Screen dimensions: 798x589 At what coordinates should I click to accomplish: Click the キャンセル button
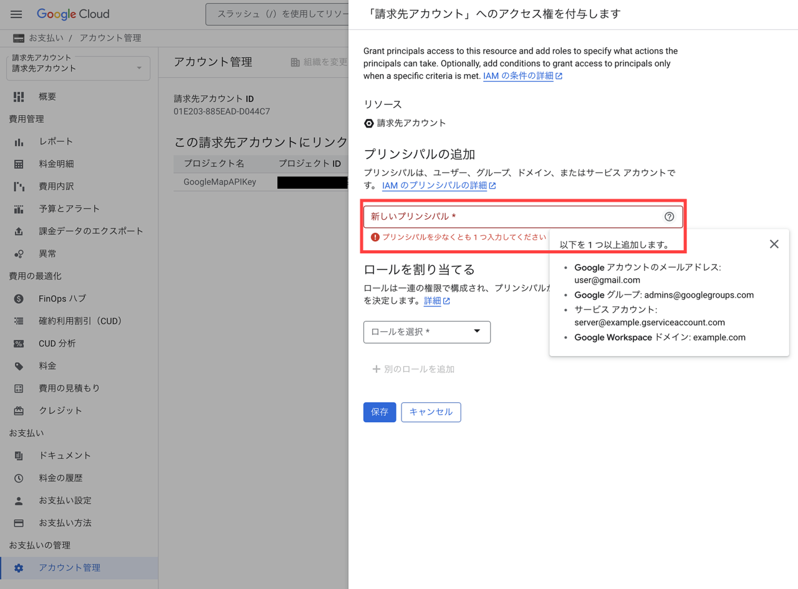click(431, 412)
